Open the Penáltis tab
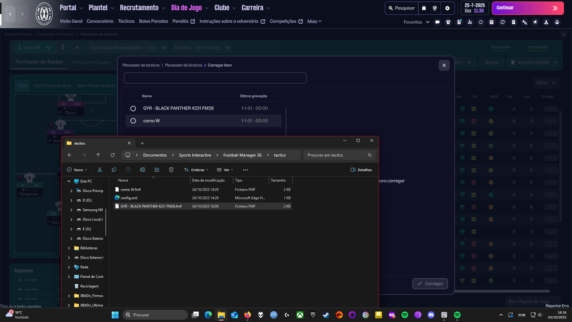The width and height of the screenshot is (572, 322). 184,21
